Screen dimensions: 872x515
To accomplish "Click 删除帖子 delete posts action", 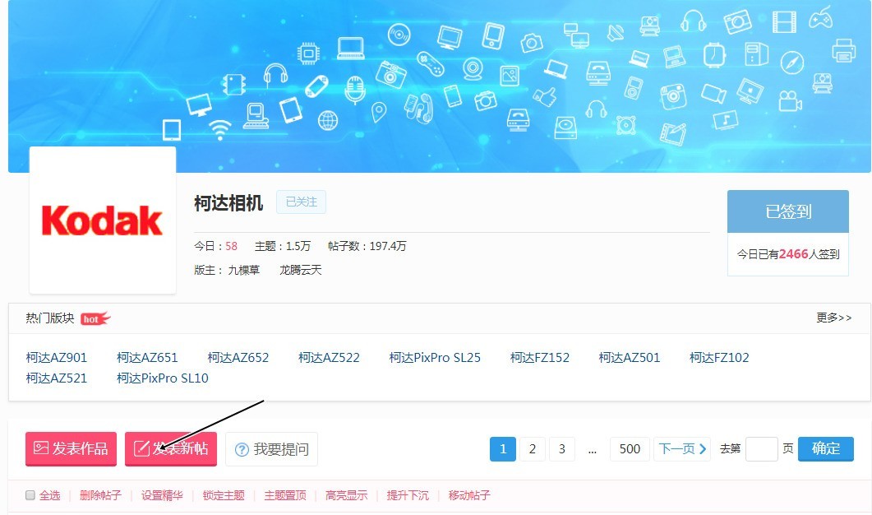I will tap(100, 495).
